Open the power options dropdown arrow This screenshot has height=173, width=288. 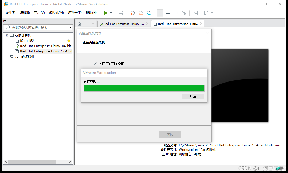(x=111, y=13)
